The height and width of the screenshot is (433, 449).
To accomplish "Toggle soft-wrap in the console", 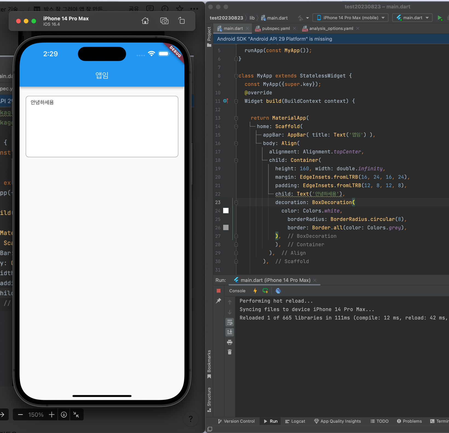I will tap(230, 322).
